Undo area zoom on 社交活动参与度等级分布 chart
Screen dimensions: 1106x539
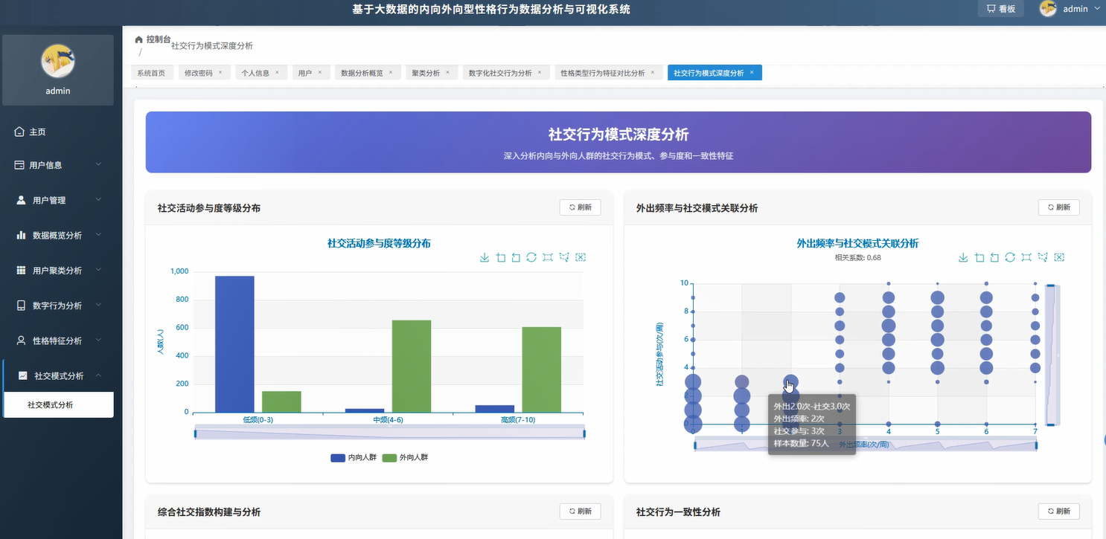pyautogui.click(x=516, y=257)
